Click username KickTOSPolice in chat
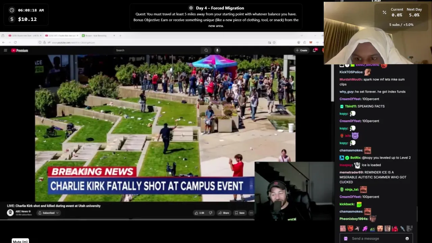 [351, 72]
